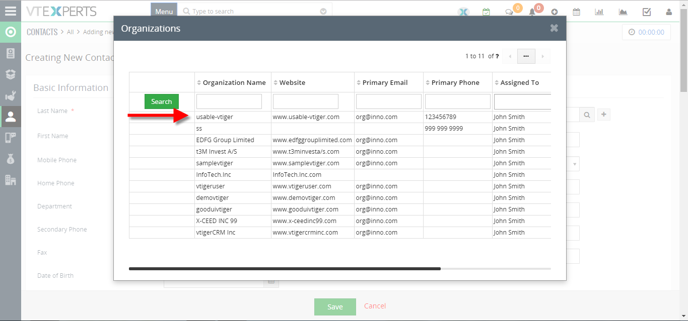This screenshot has width=688, height=321.
Task: Click the Assigned To filter field
Action: [x=522, y=101]
